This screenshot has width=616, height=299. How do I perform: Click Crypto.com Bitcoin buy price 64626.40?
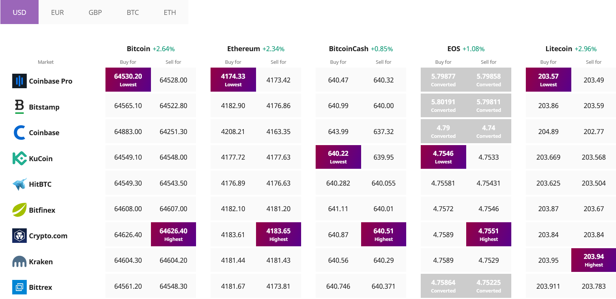click(128, 235)
